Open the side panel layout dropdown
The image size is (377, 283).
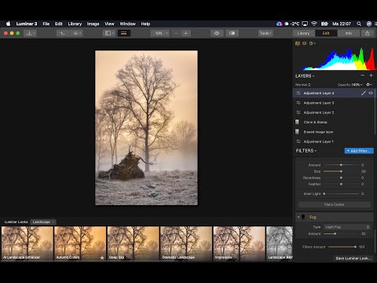coord(109,33)
